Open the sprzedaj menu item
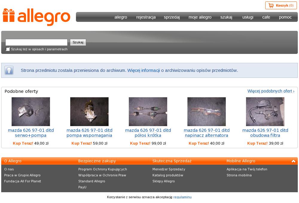 172,17
